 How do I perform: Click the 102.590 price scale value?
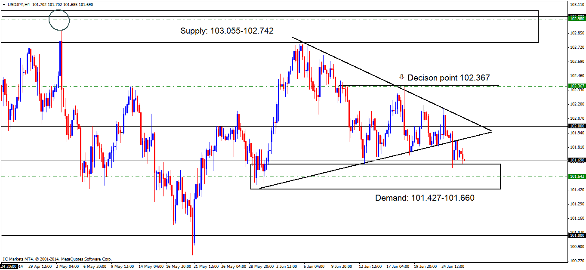pyautogui.click(x=577, y=61)
